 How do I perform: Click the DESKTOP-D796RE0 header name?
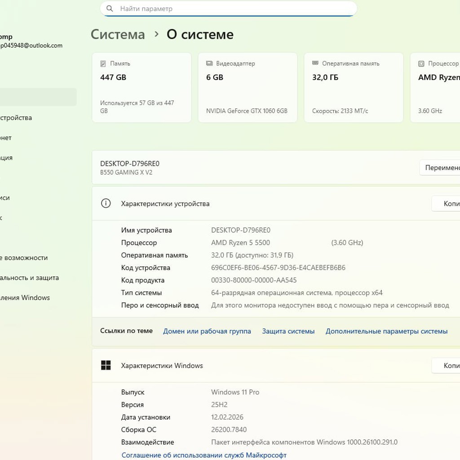tap(130, 164)
